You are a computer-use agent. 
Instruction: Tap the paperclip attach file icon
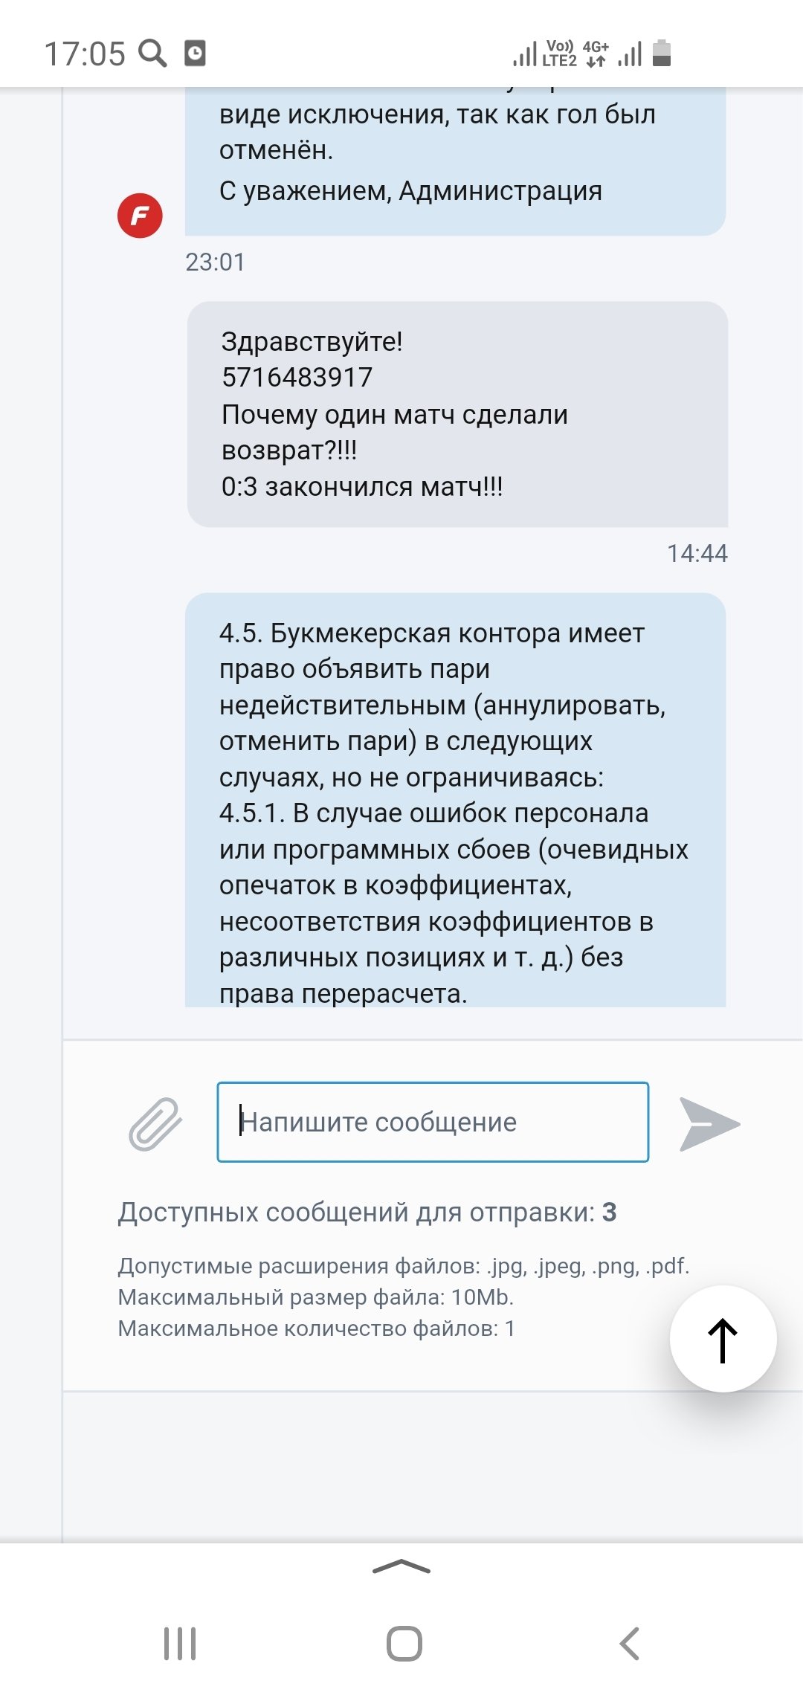click(155, 1123)
